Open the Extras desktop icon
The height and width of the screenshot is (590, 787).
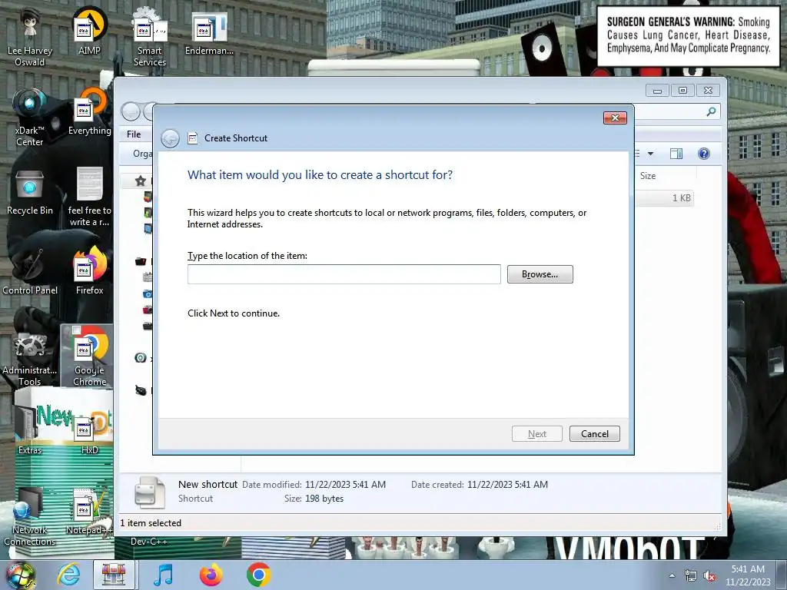click(x=30, y=430)
